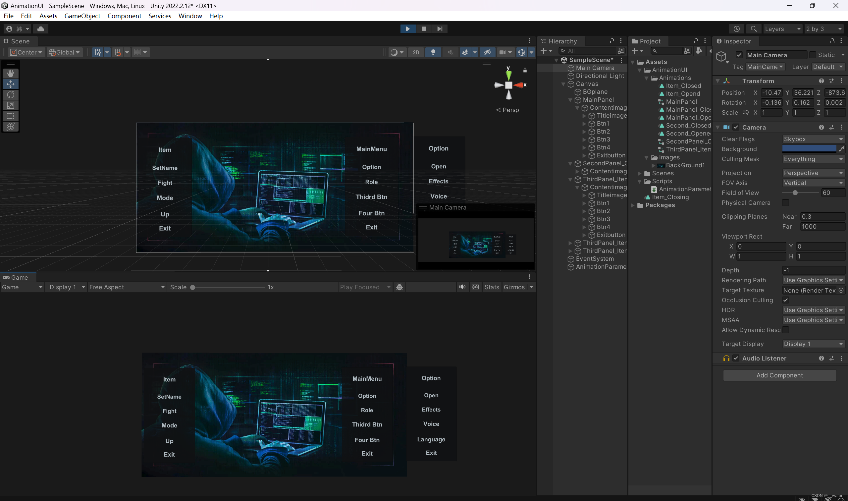The width and height of the screenshot is (848, 501).
Task: Click the Stats button in Game view
Action: pyautogui.click(x=492, y=287)
